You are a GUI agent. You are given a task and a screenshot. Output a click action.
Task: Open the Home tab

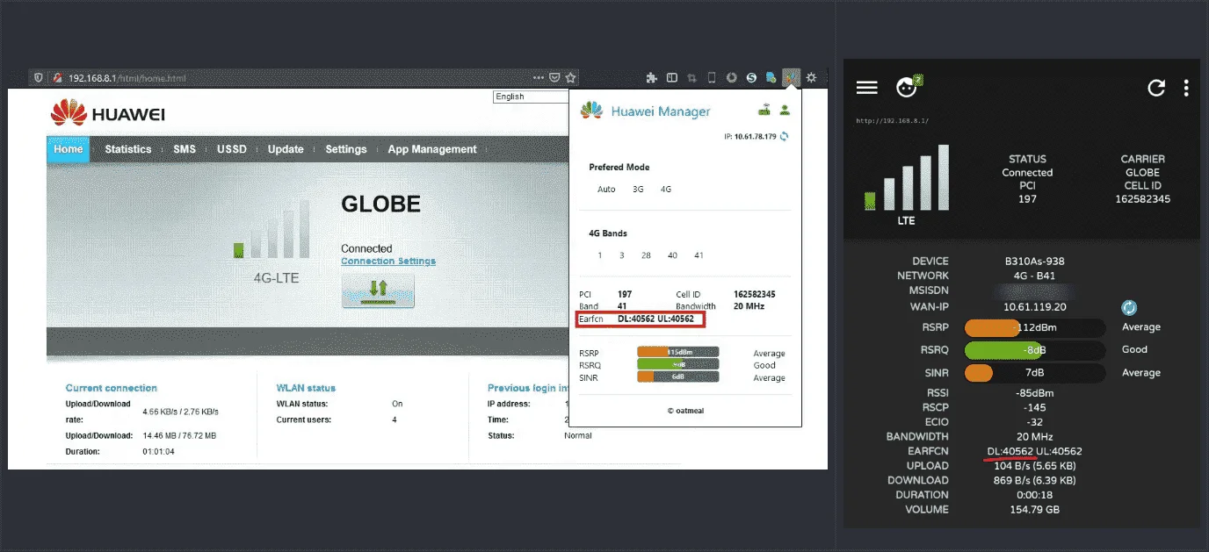[x=68, y=149]
